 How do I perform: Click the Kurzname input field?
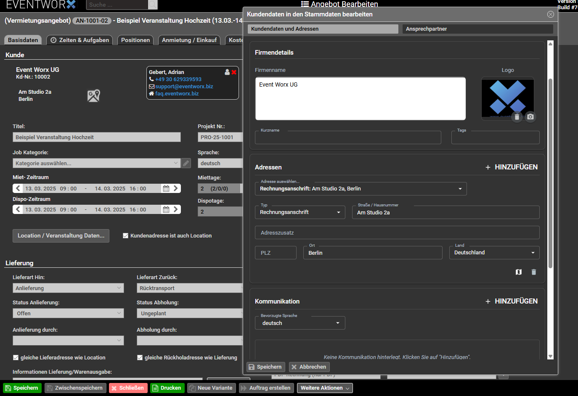pyautogui.click(x=348, y=137)
